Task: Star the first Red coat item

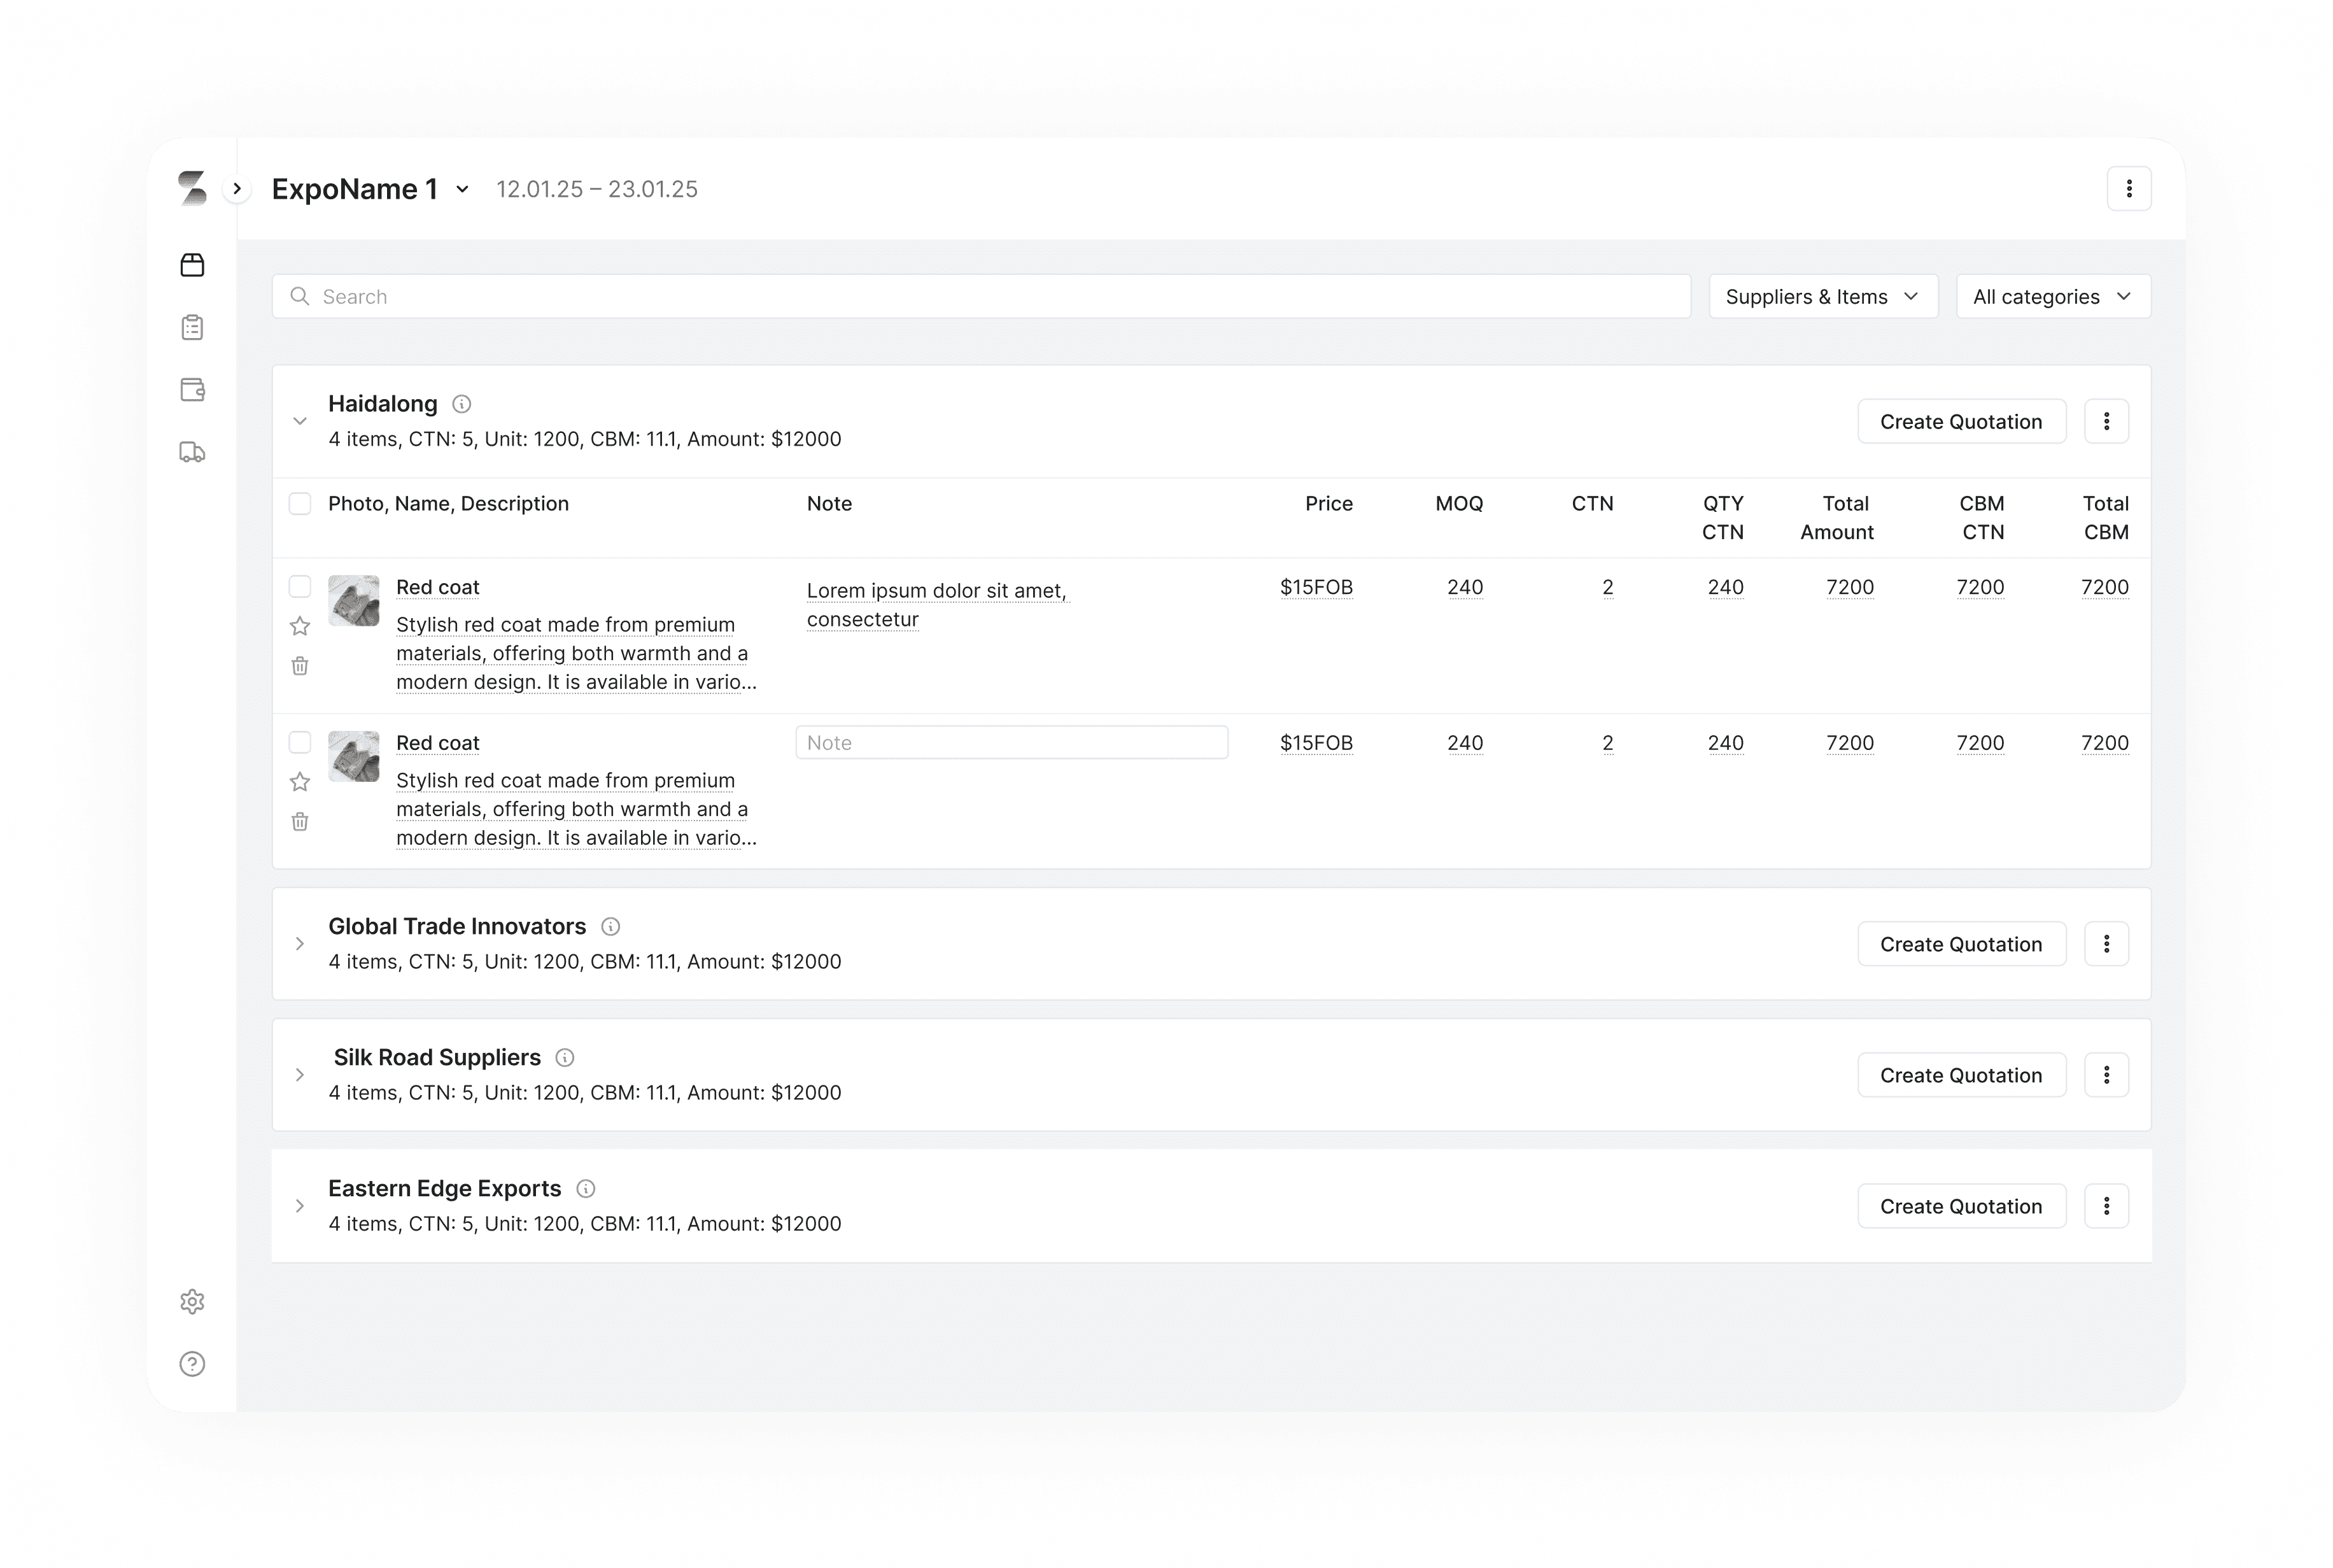Action: (300, 626)
